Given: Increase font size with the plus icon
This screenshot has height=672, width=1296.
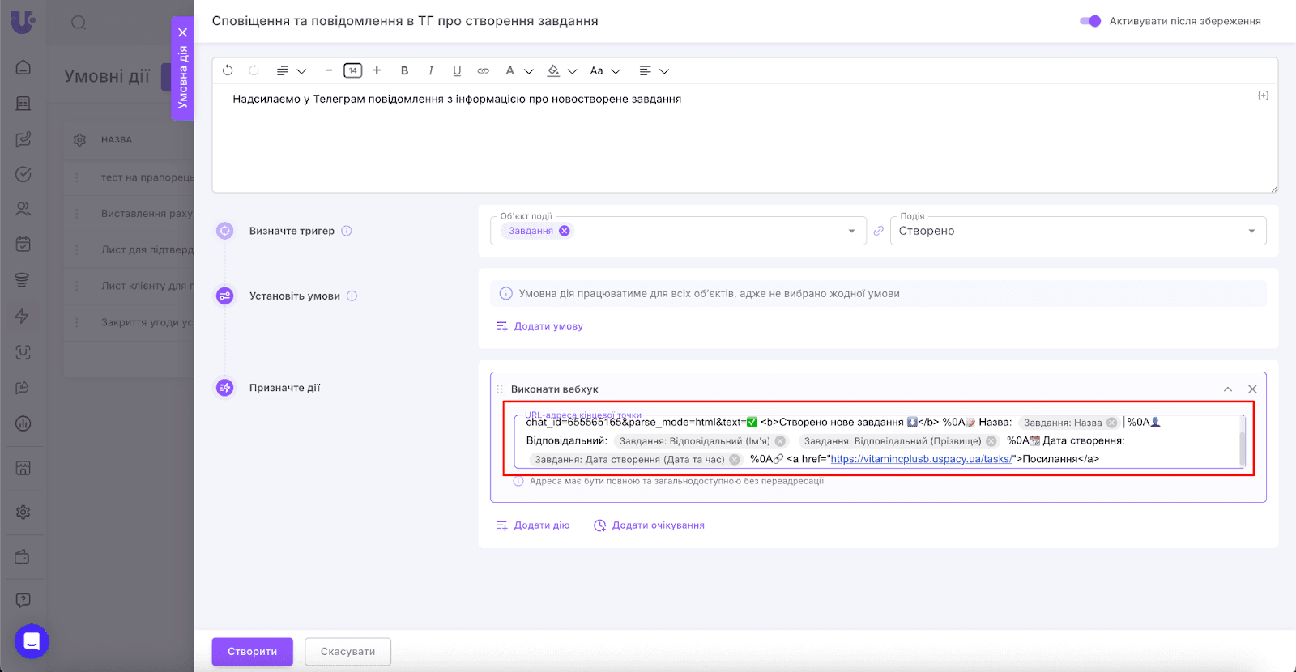Looking at the screenshot, I should pyautogui.click(x=377, y=70).
